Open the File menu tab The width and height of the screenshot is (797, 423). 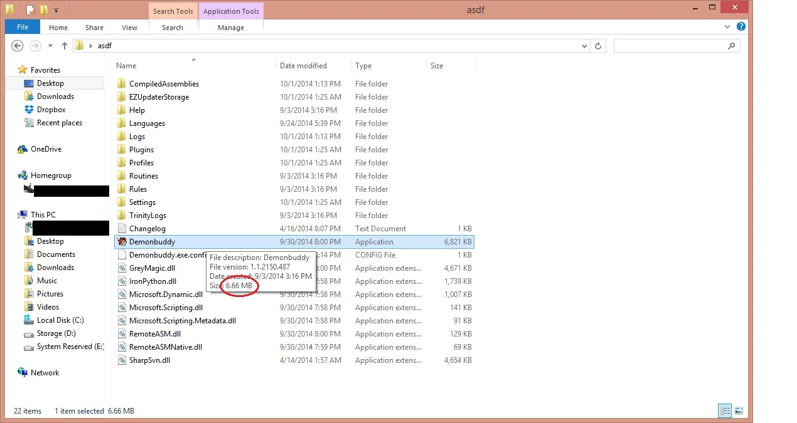pos(23,28)
